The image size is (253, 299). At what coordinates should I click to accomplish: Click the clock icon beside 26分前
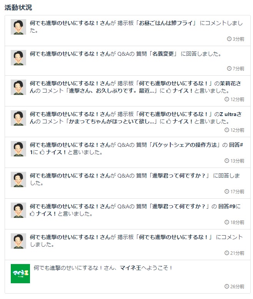coord(227,286)
